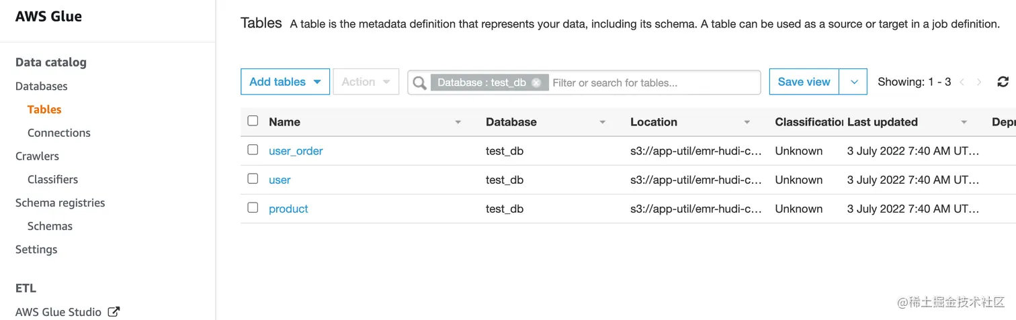
Task: Click the search magnifier icon
Action: click(420, 83)
